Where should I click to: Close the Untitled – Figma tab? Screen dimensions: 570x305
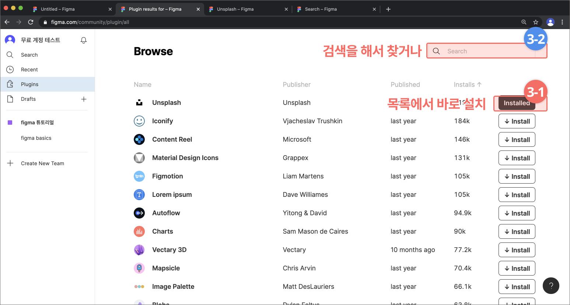tap(110, 9)
